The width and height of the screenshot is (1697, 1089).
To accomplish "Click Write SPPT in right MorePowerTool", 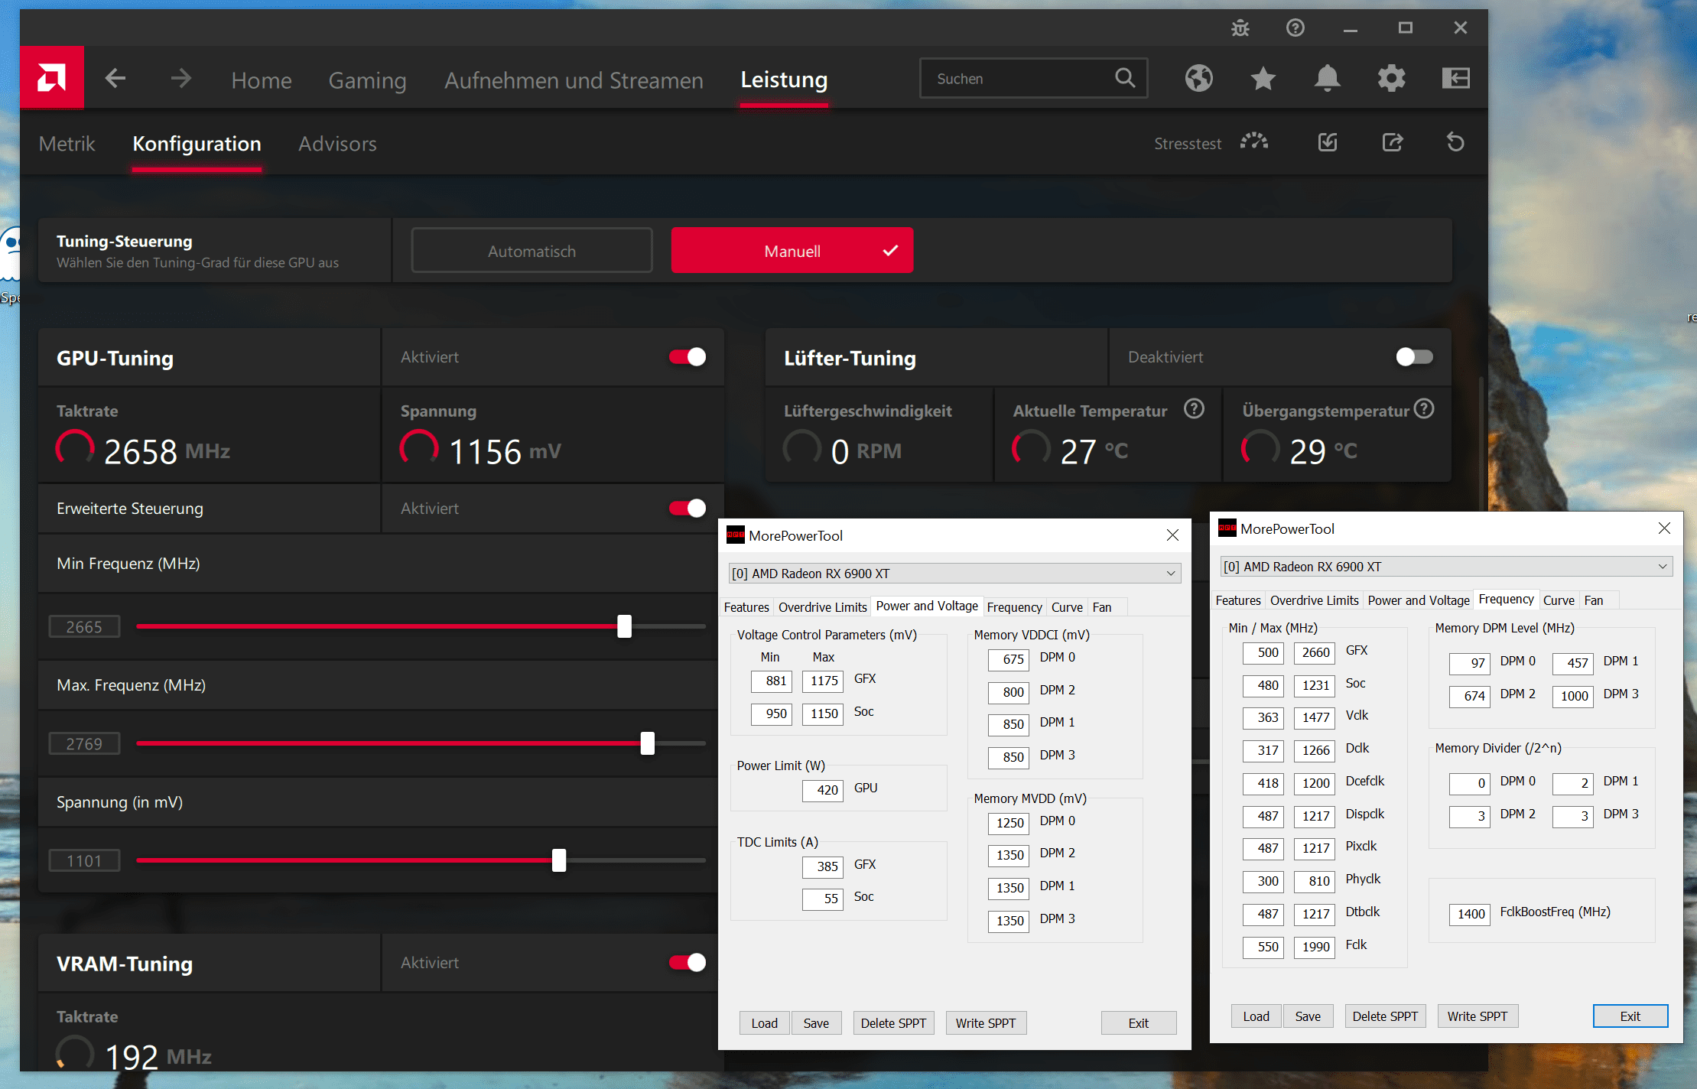I will tap(1477, 1016).
